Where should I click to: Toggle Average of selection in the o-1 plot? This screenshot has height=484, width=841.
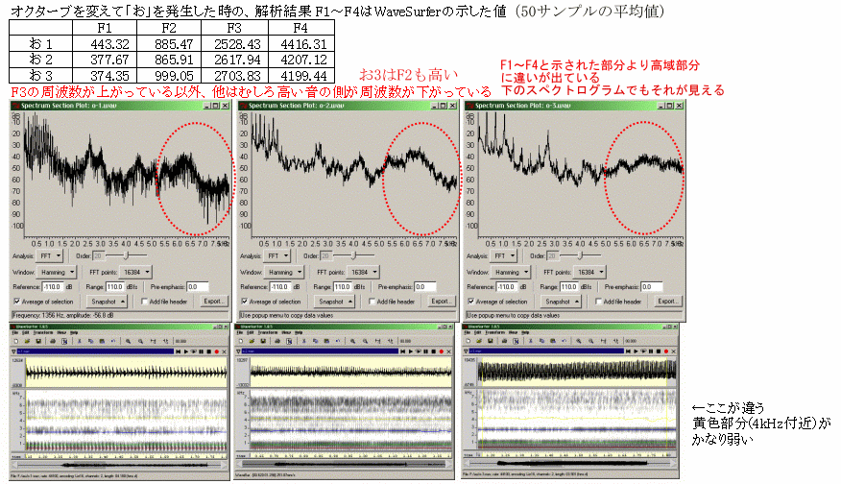click(15, 302)
